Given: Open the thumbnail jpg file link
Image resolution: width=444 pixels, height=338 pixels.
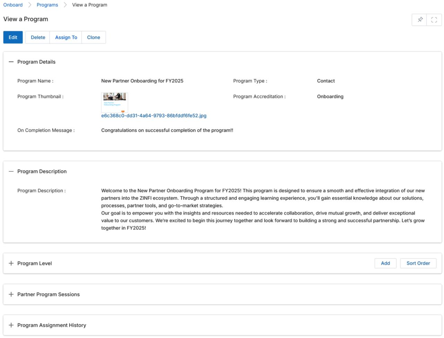Looking at the screenshot, I should click(154, 116).
